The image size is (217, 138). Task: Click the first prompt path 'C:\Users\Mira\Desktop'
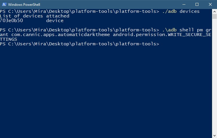tap(39, 11)
